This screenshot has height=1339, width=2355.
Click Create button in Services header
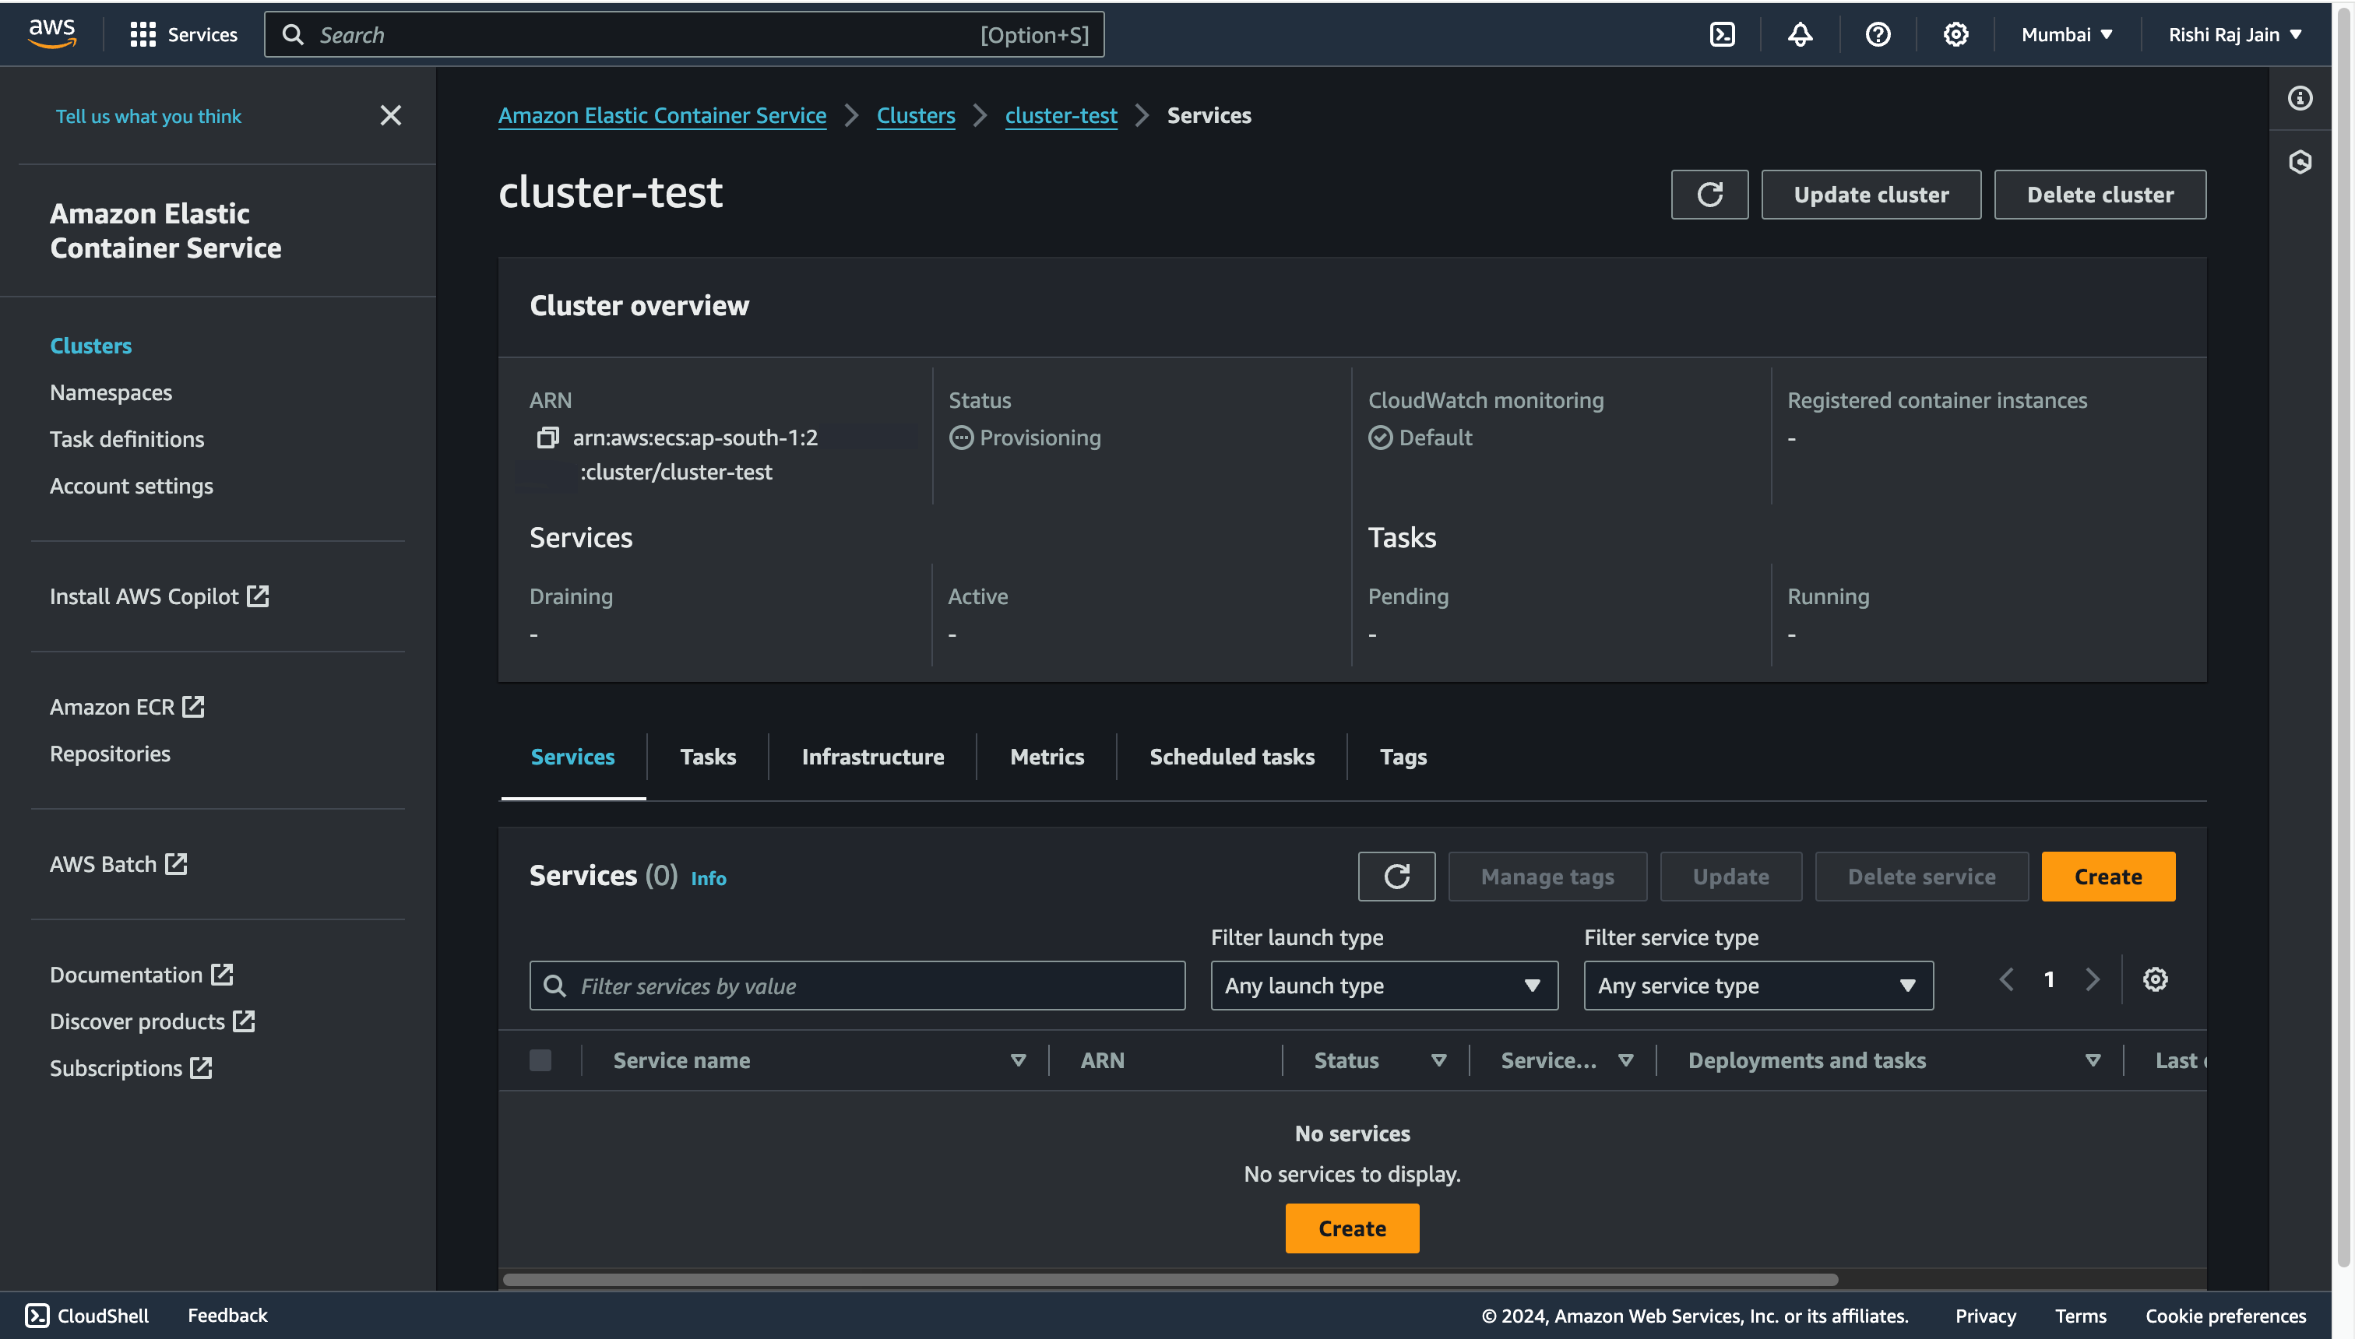[2108, 877]
